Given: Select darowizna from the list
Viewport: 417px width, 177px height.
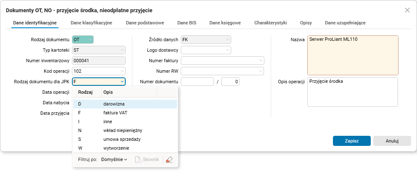Looking at the screenshot, I should coord(114,103).
